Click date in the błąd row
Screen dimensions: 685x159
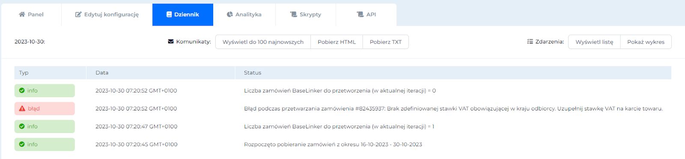coord(136,108)
